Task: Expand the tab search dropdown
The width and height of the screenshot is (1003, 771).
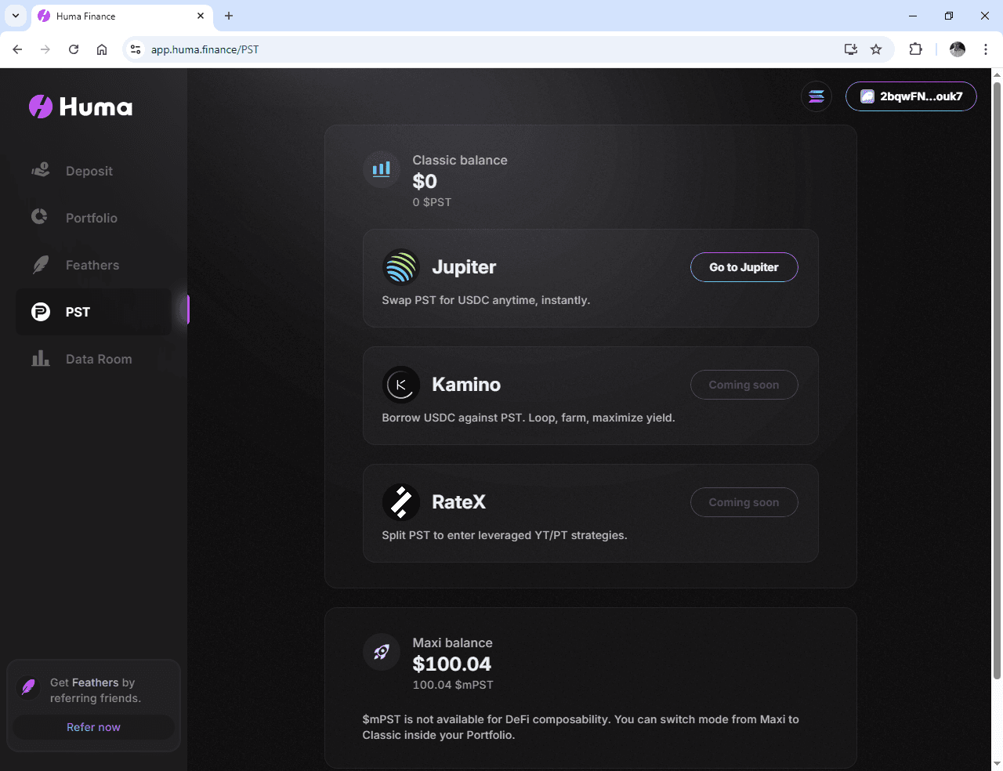Action: (15, 16)
